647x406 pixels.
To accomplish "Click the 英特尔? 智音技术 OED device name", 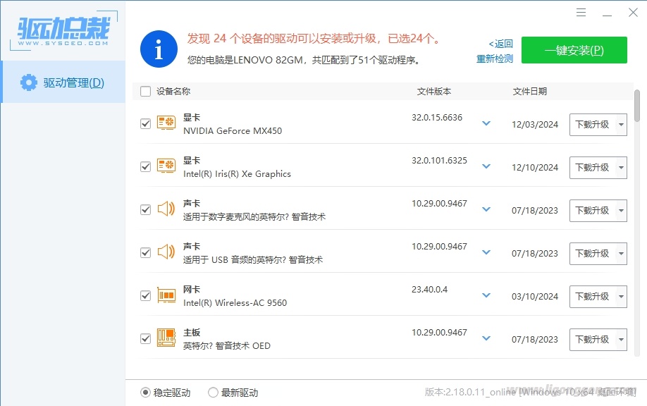I will pyautogui.click(x=227, y=346).
